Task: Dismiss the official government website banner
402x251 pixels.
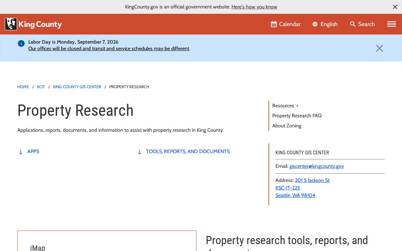Action: coord(395,7)
